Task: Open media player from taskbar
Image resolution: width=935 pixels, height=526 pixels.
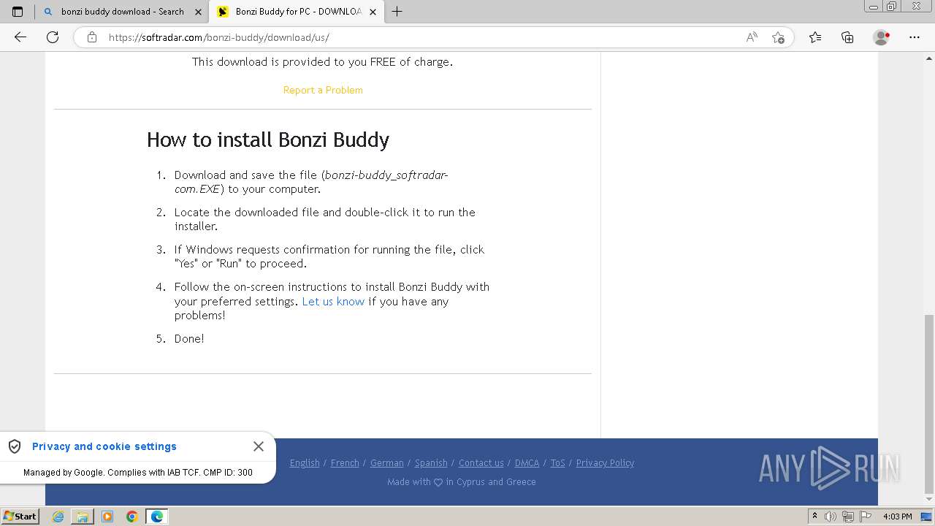Action: point(107,517)
